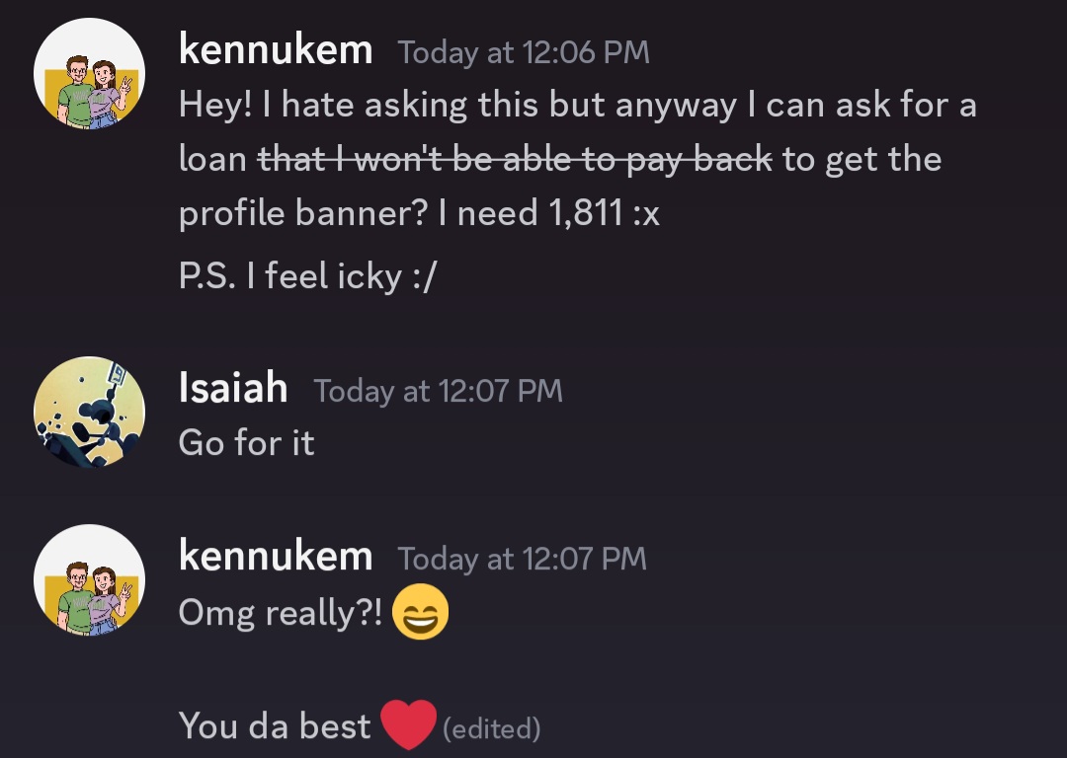
Task: Click the '(edited)' label
Action: [x=491, y=728]
